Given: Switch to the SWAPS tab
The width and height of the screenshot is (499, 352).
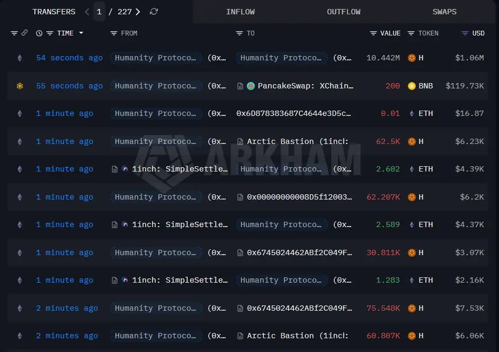Looking at the screenshot, I should tap(444, 12).
